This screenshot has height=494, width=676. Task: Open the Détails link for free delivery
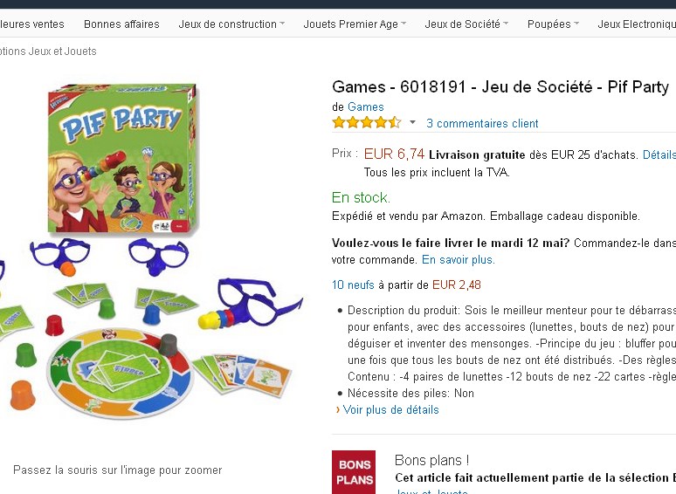click(x=659, y=154)
